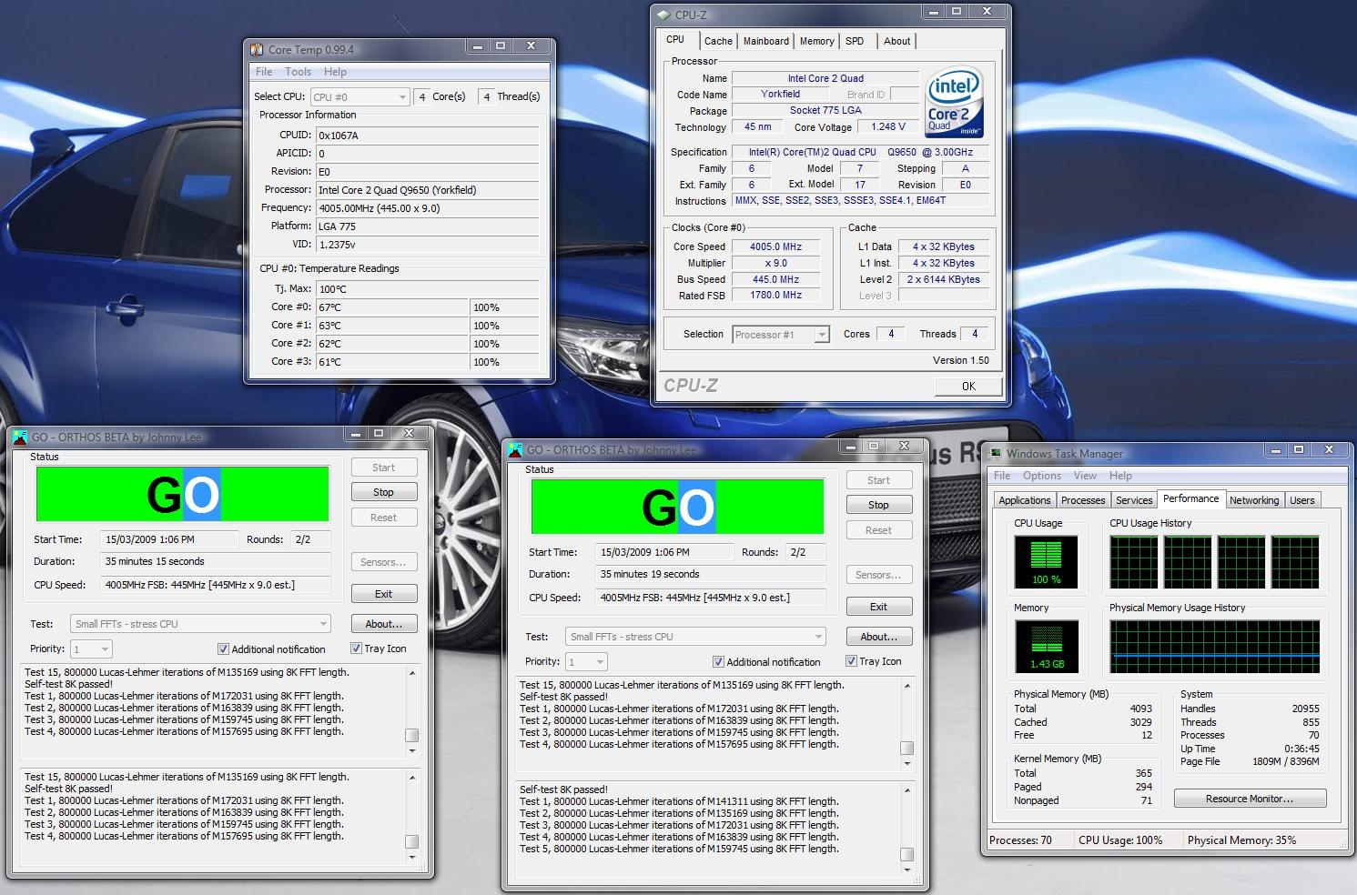Toggle Additional notification in right ORTHOS window
The width and height of the screenshot is (1357, 895).
coord(718,662)
